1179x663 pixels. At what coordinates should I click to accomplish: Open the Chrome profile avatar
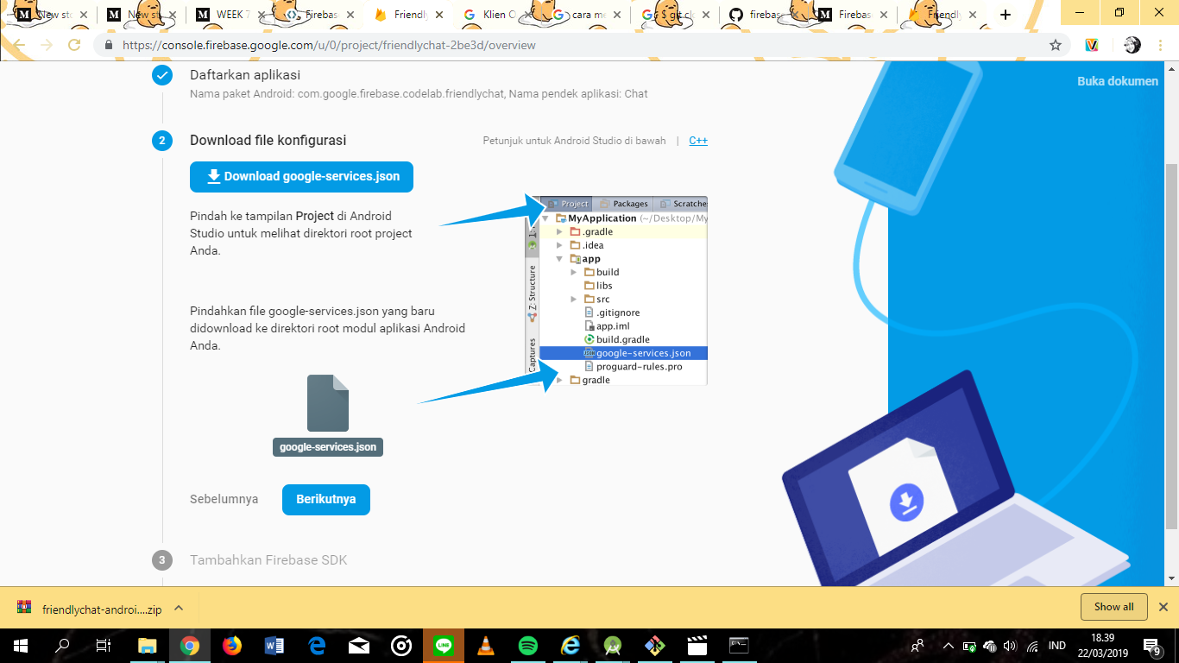(x=1132, y=45)
